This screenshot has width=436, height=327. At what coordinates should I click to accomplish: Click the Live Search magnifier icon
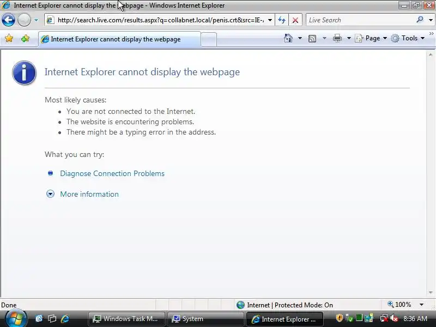[x=420, y=20]
